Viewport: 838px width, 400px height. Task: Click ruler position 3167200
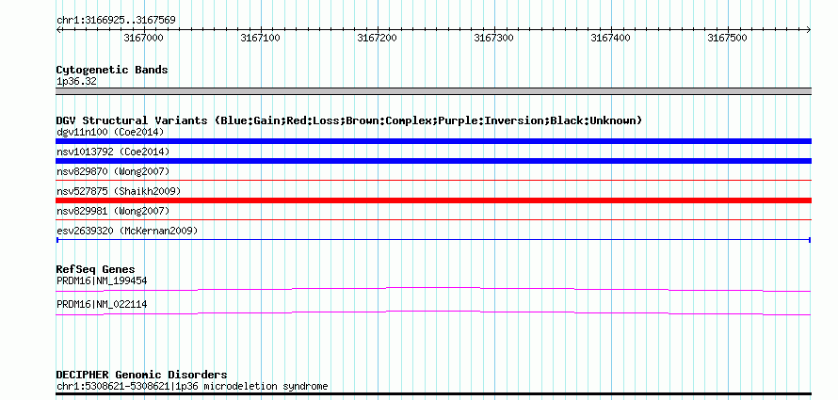coord(377,38)
